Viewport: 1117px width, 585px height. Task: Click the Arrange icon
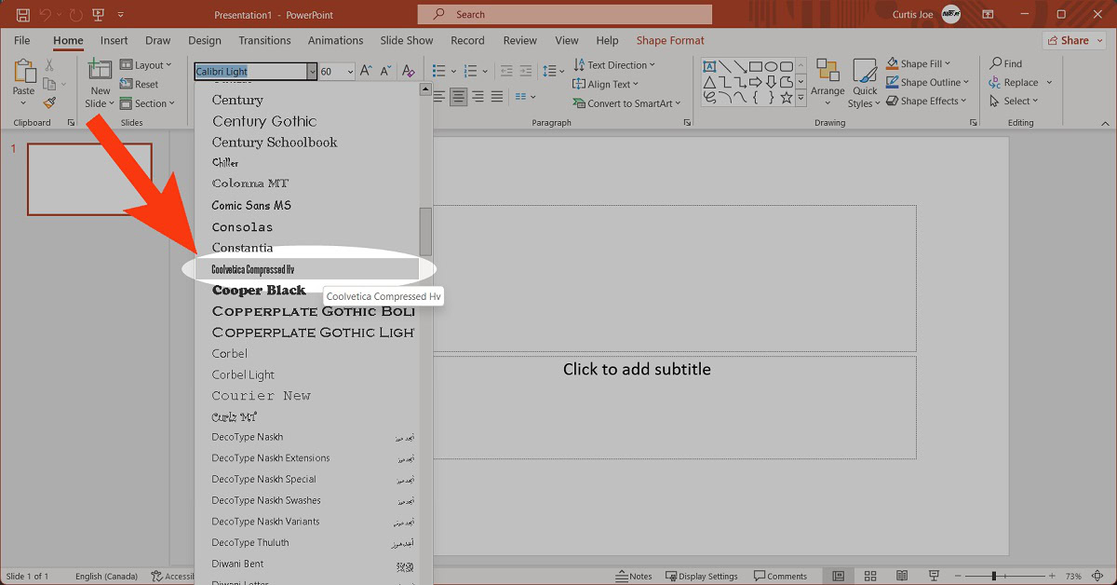pyautogui.click(x=828, y=79)
